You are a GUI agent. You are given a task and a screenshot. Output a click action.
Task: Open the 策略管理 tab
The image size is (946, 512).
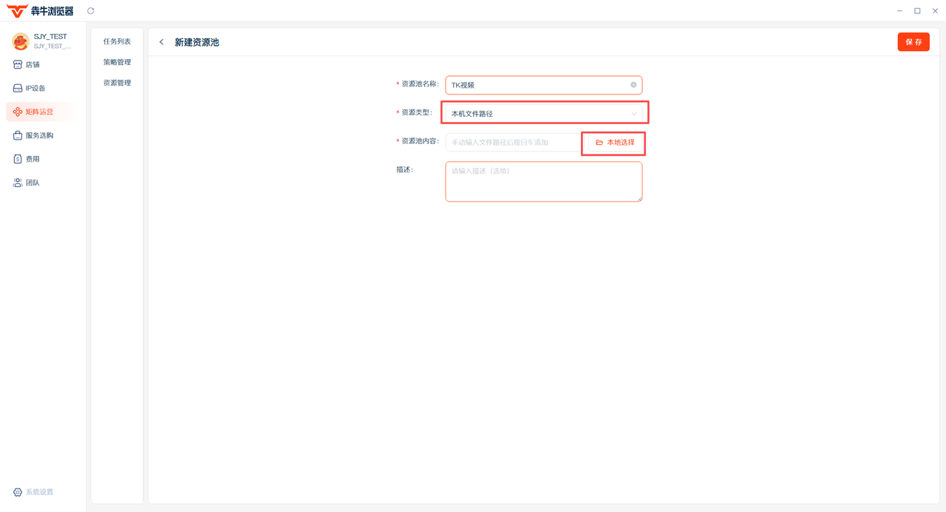(117, 62)
